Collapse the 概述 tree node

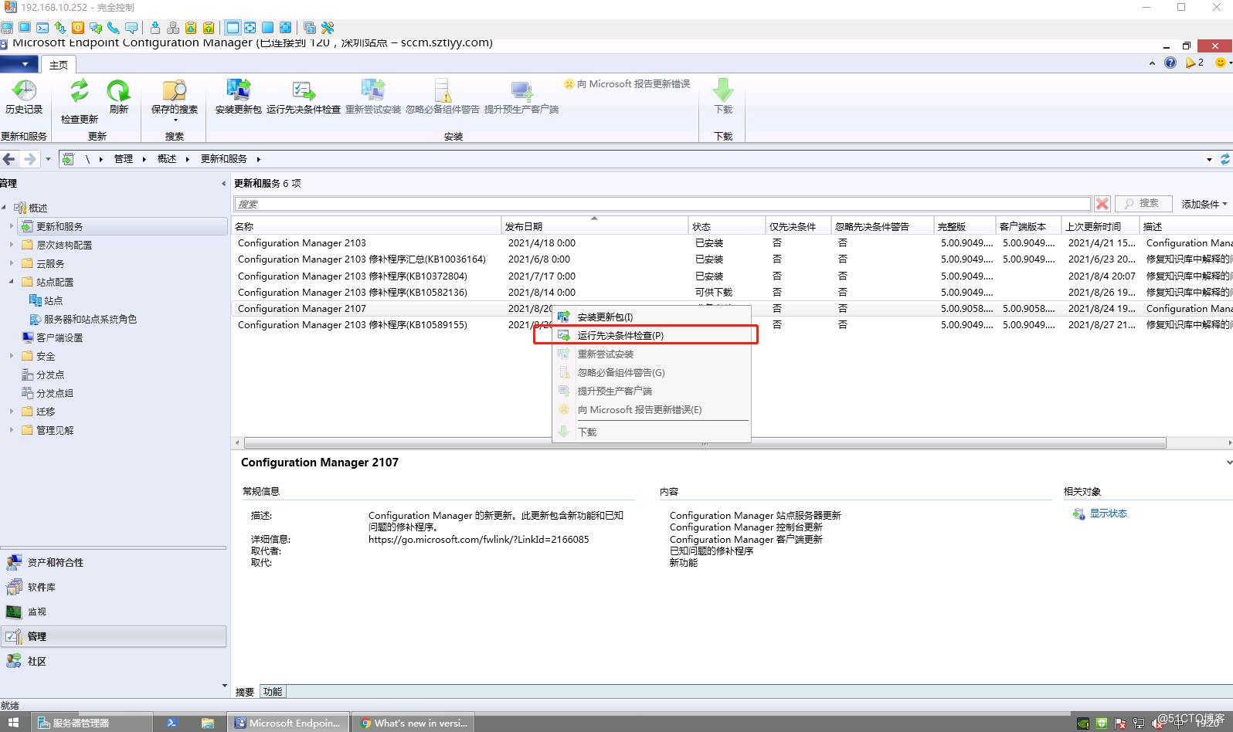coord(5,208)
